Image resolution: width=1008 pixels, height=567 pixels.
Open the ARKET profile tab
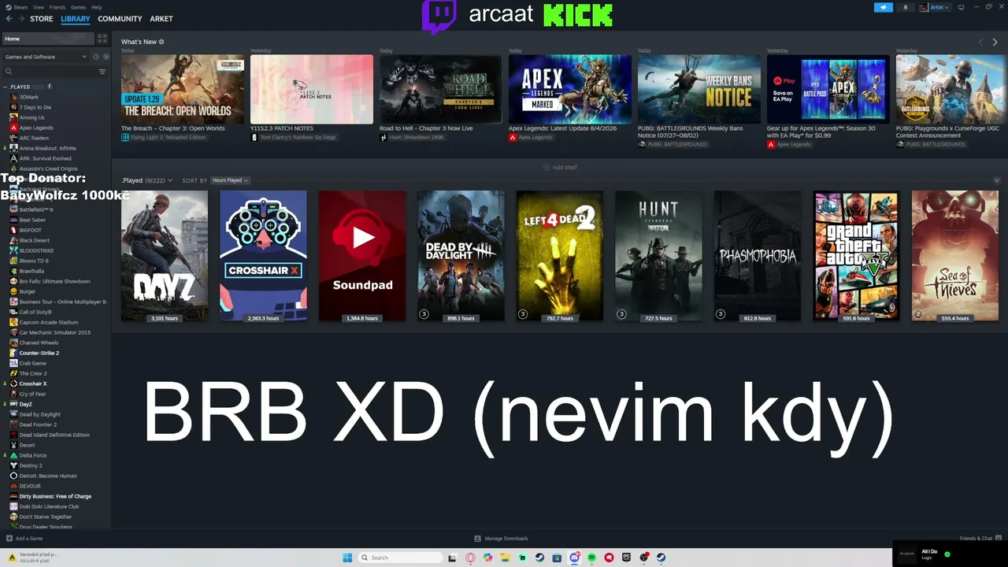[161, 19]
